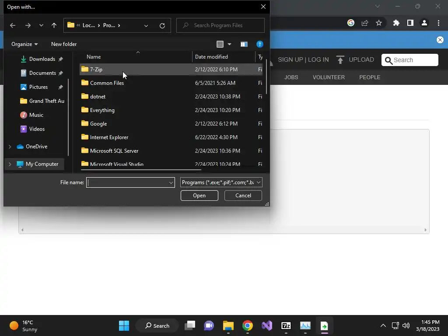Open the Chrome profile menu
Viewport: 448px width, 336px height.
pyautogui.click(x=424, y=23)
